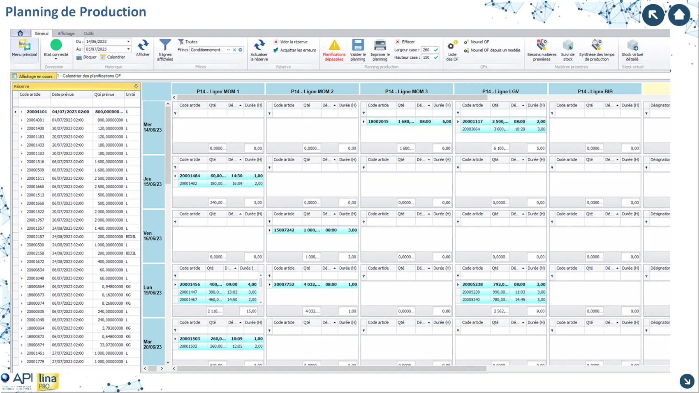Viewport: 699px width, 393px height.
Task: Click Valider le planning save icon
Action: tap(358, 46)
